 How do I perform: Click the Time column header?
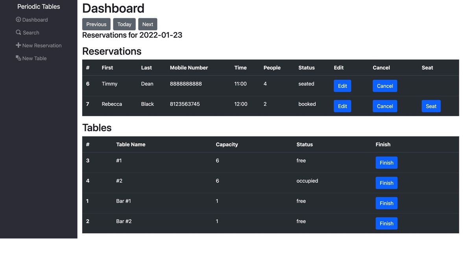[240, 68]
